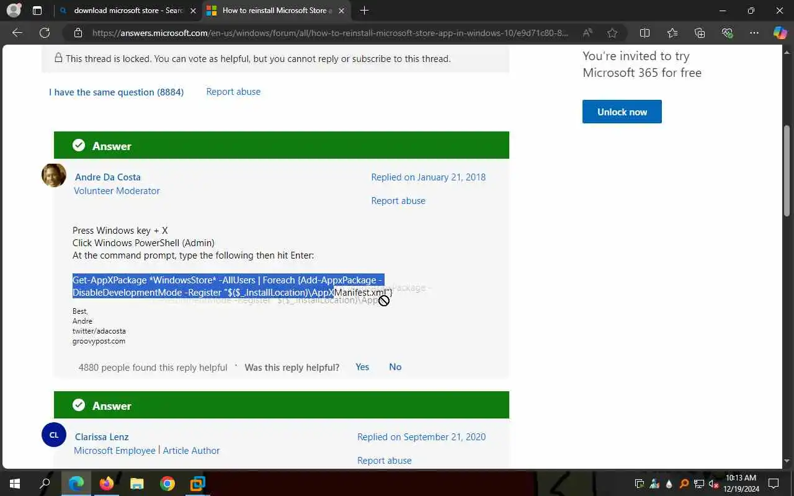Click the network tray icon
This screenshot has height=496, width=794.
698,484
